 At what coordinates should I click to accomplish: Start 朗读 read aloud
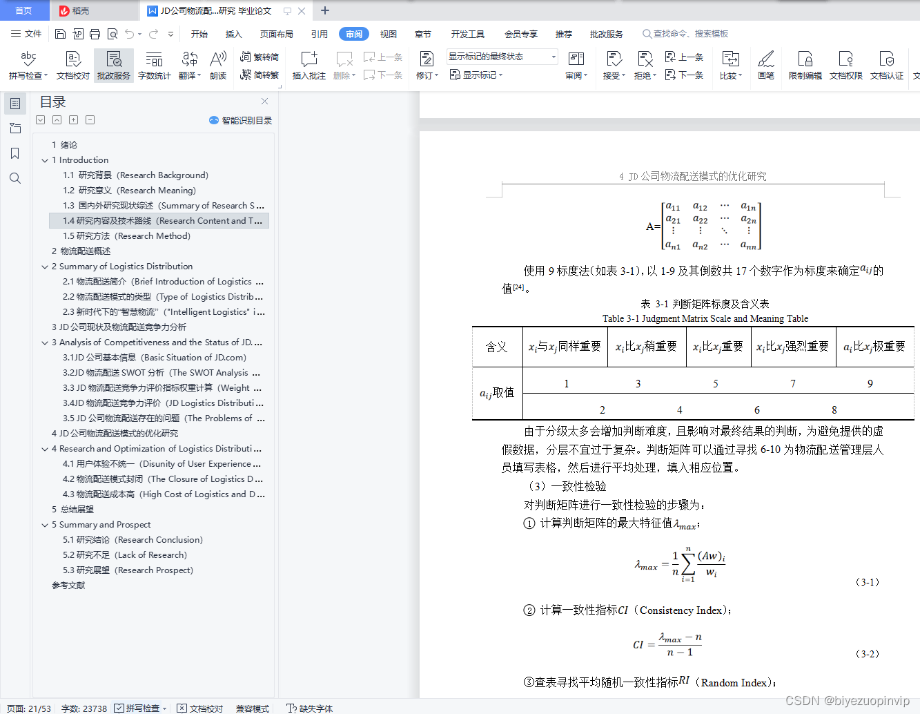tap(218, 65)
